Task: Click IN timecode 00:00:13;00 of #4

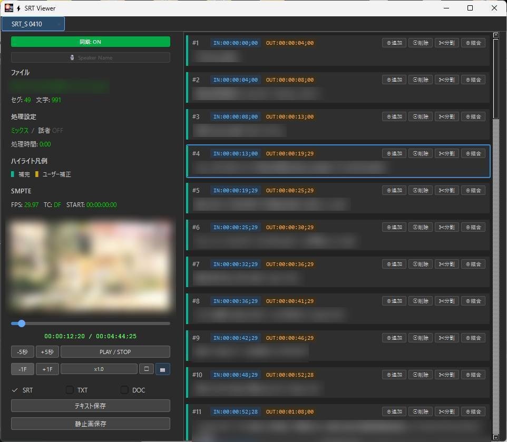Action: click(x=236, y=153)
